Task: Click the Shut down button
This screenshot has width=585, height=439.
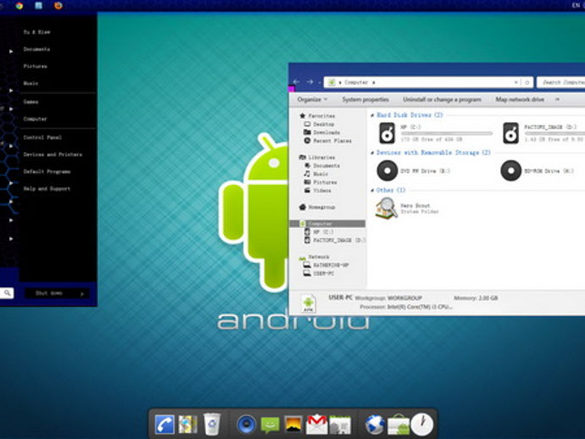Action: tap(49, 293)
